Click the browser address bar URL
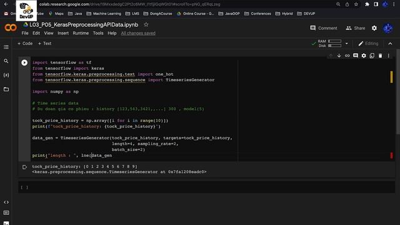Image resolution: width=400 pixels, height=225 pixels. tap(129, 4)
